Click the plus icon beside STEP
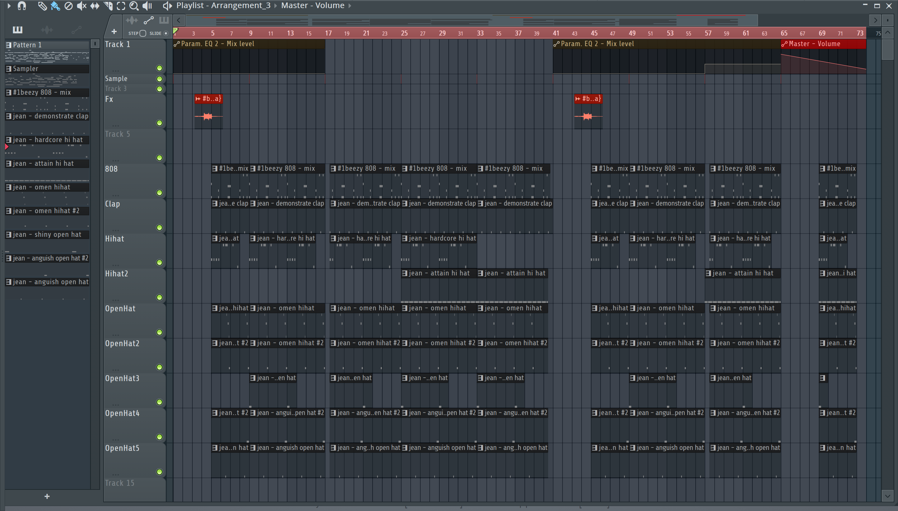Image resolution: width=898 pixels, height=511 pixels. 114,32
